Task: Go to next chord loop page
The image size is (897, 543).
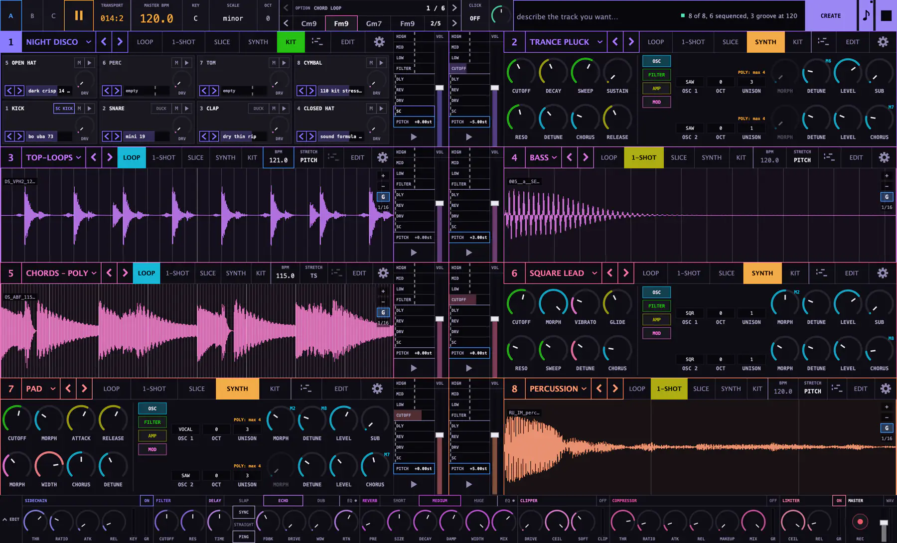Action: pos(454,8)
